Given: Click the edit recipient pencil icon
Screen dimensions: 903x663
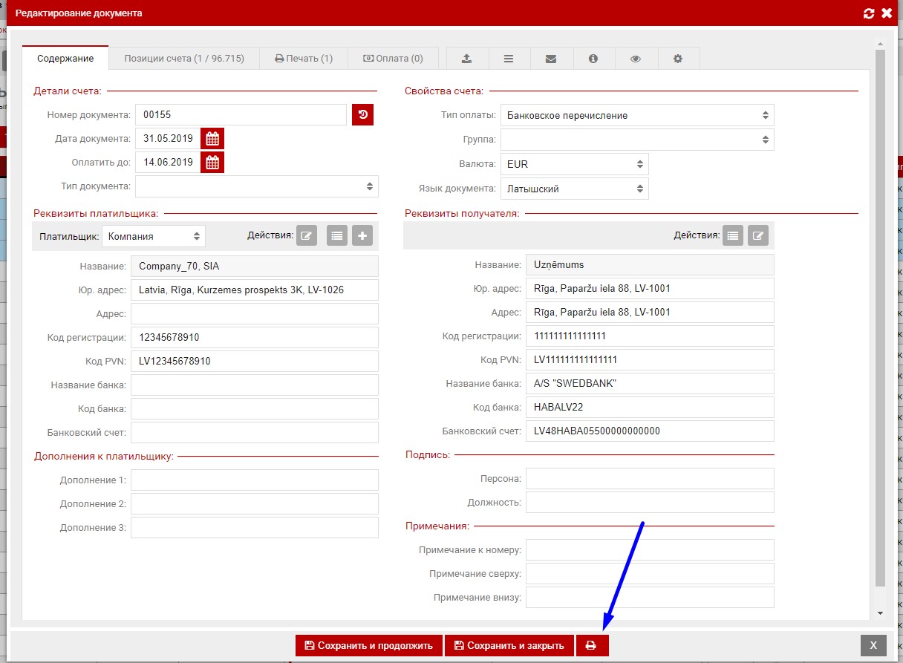Looking at the screenshot, I should [x=757, y=236].
